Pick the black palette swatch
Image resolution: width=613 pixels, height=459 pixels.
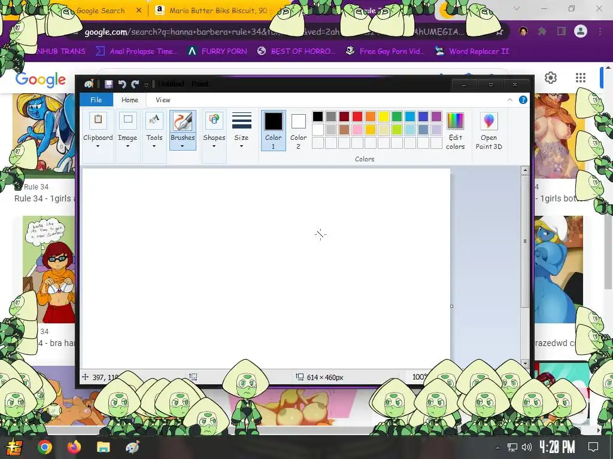(x=318, y=117)
